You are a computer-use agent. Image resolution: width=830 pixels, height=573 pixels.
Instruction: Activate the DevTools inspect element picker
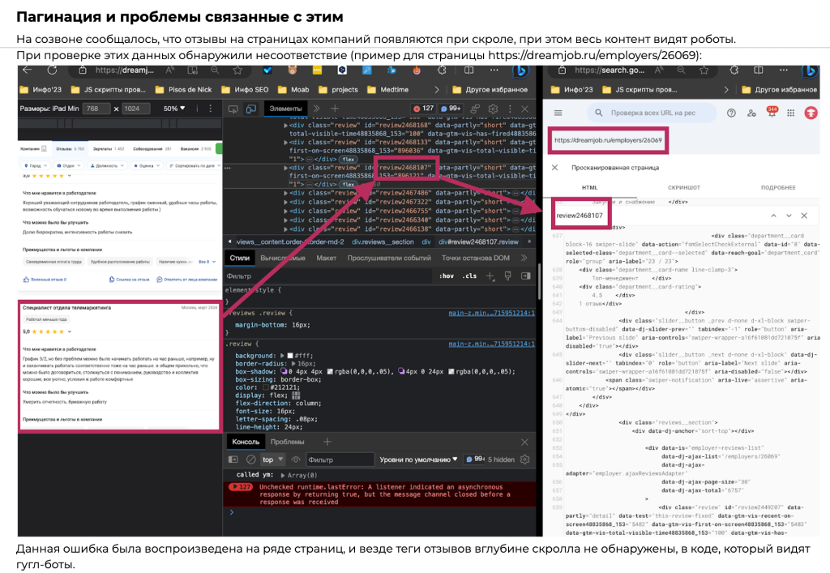click(233, 109)
